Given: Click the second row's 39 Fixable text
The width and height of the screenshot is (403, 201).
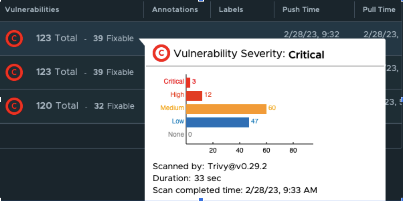Looking at the screenshot, I should (113, 72).
